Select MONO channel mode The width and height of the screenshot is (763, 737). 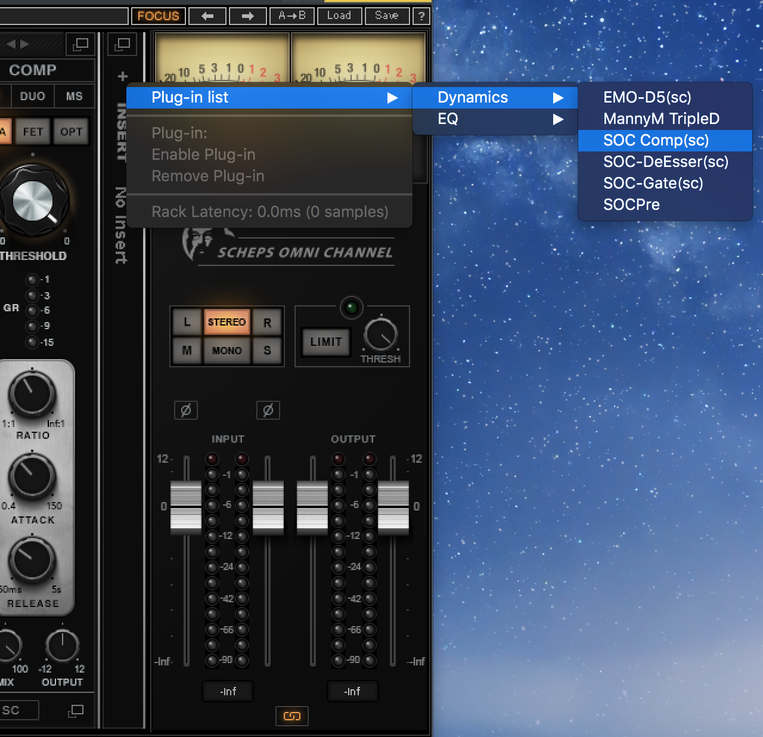[x=227, y=351]
